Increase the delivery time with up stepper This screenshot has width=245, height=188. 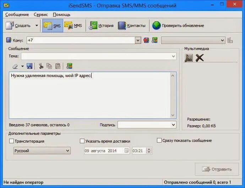pos(149,149)
